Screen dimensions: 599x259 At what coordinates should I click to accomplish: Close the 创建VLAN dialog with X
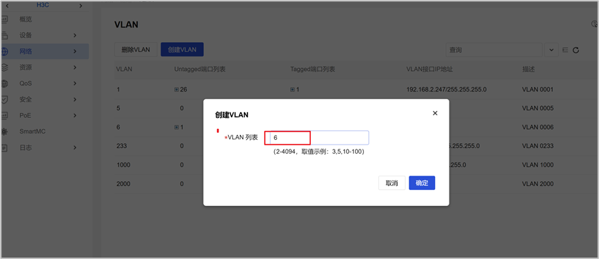click(x=435, y=113)
